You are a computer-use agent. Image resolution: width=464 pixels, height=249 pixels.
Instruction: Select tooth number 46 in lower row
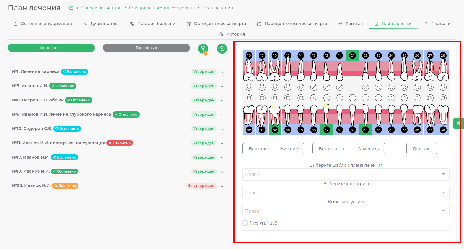[x=275, y=130]
